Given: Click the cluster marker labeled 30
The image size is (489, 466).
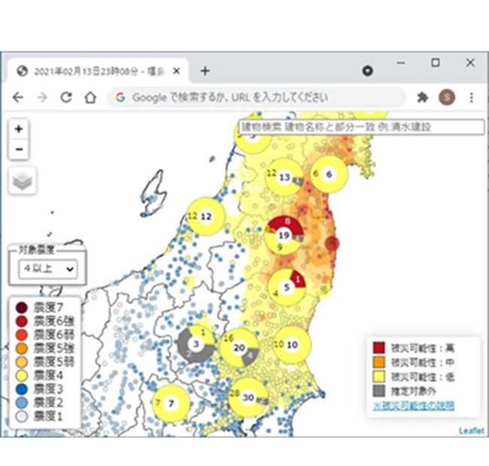Looking at the screenshot, I should click(x=248, y=397).
